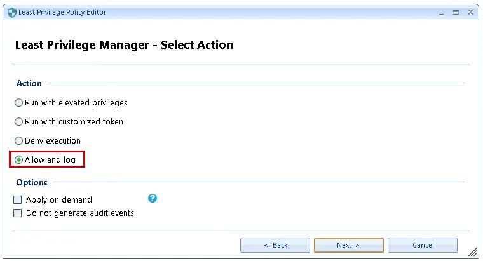
Task: Select the Deny execution radio button
Action: click(19, 140)
